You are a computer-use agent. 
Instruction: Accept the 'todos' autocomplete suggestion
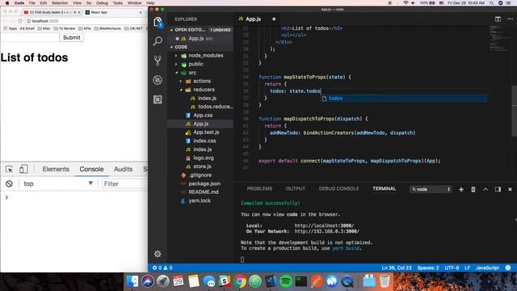point(404,99)
